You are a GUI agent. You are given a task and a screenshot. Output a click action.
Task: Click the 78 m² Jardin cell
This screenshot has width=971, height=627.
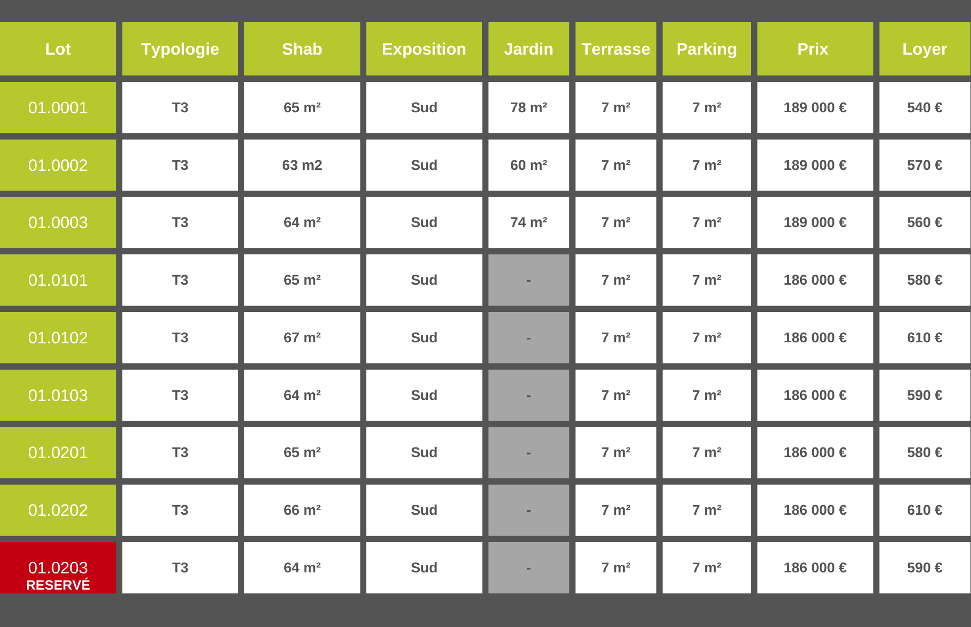[x=528, y=108]
